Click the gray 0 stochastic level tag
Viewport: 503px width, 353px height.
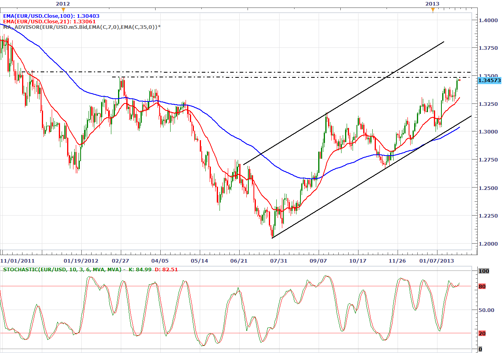coord(480,349)
